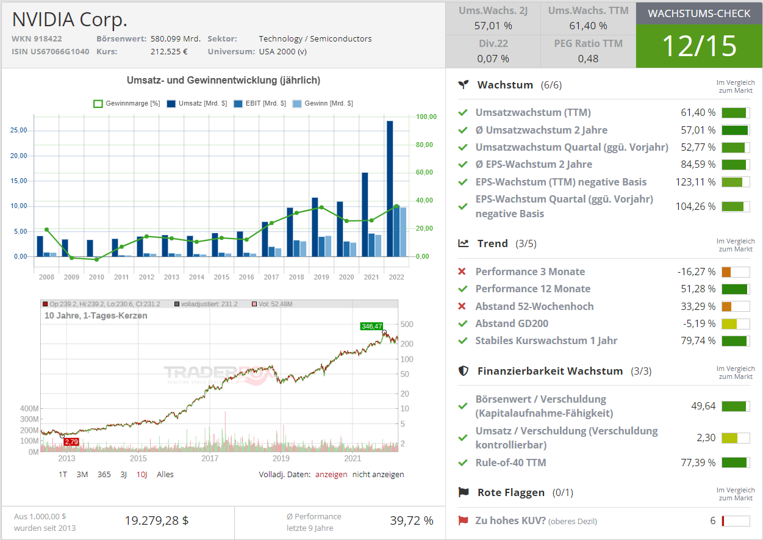Click the 39,72 % average performance value
The width and height of the screenshot is (763, 540).
(412, 520)
